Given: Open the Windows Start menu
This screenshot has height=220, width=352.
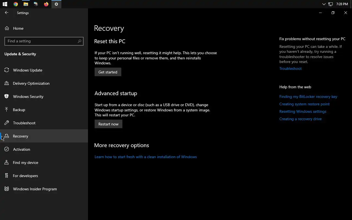Looking at the screenshot, I should click(x=5, y=4).
